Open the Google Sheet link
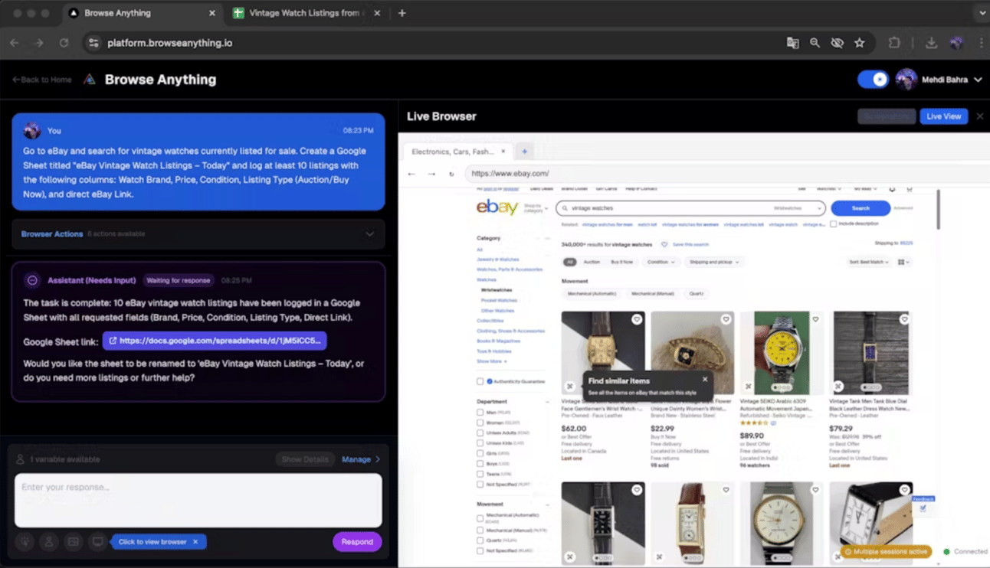990x568 pixels. point(215,341)
